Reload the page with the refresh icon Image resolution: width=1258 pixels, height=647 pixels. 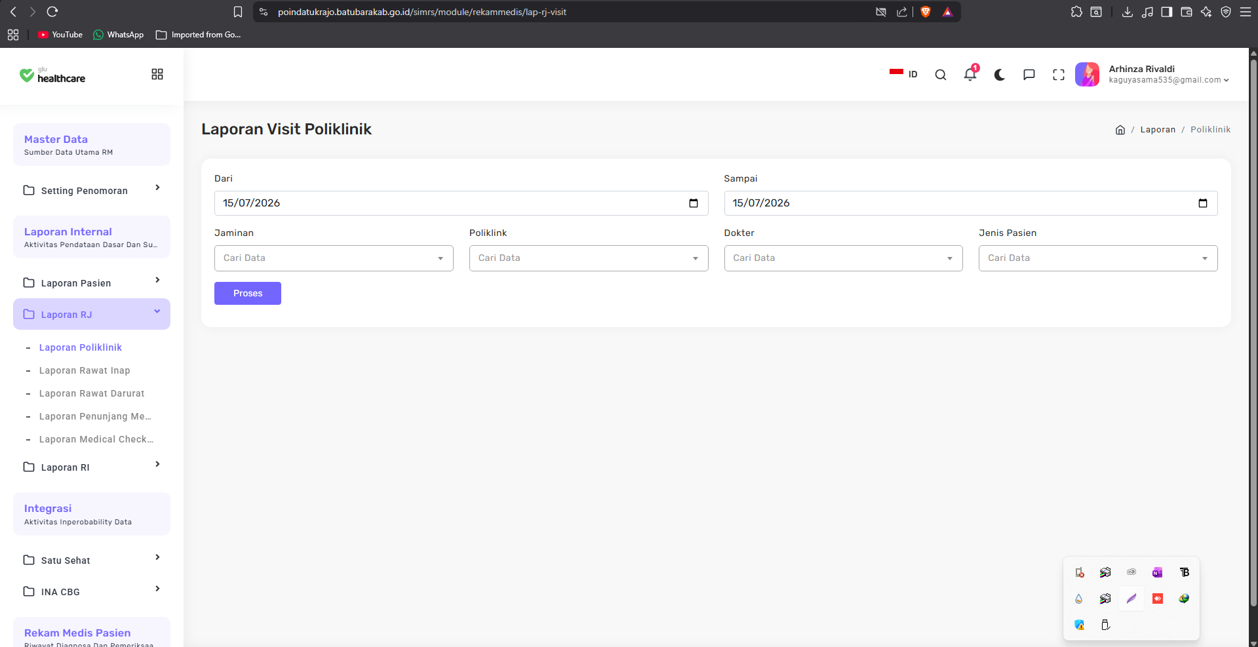click(53, 12)
